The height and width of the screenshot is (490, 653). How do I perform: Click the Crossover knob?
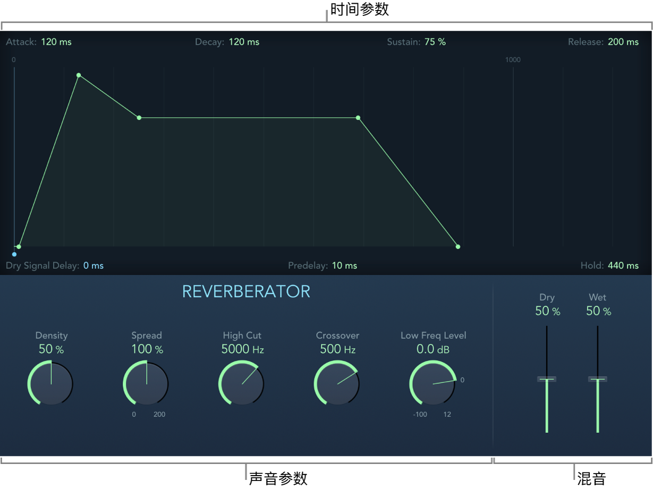click(337, 383)
